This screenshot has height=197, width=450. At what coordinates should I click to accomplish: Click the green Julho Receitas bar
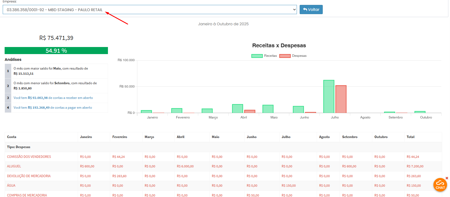click(328, 96)
